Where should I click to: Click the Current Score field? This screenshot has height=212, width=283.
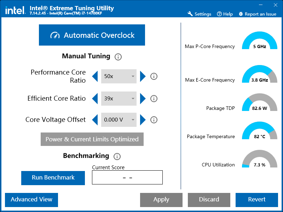click(x=127, y=177)
